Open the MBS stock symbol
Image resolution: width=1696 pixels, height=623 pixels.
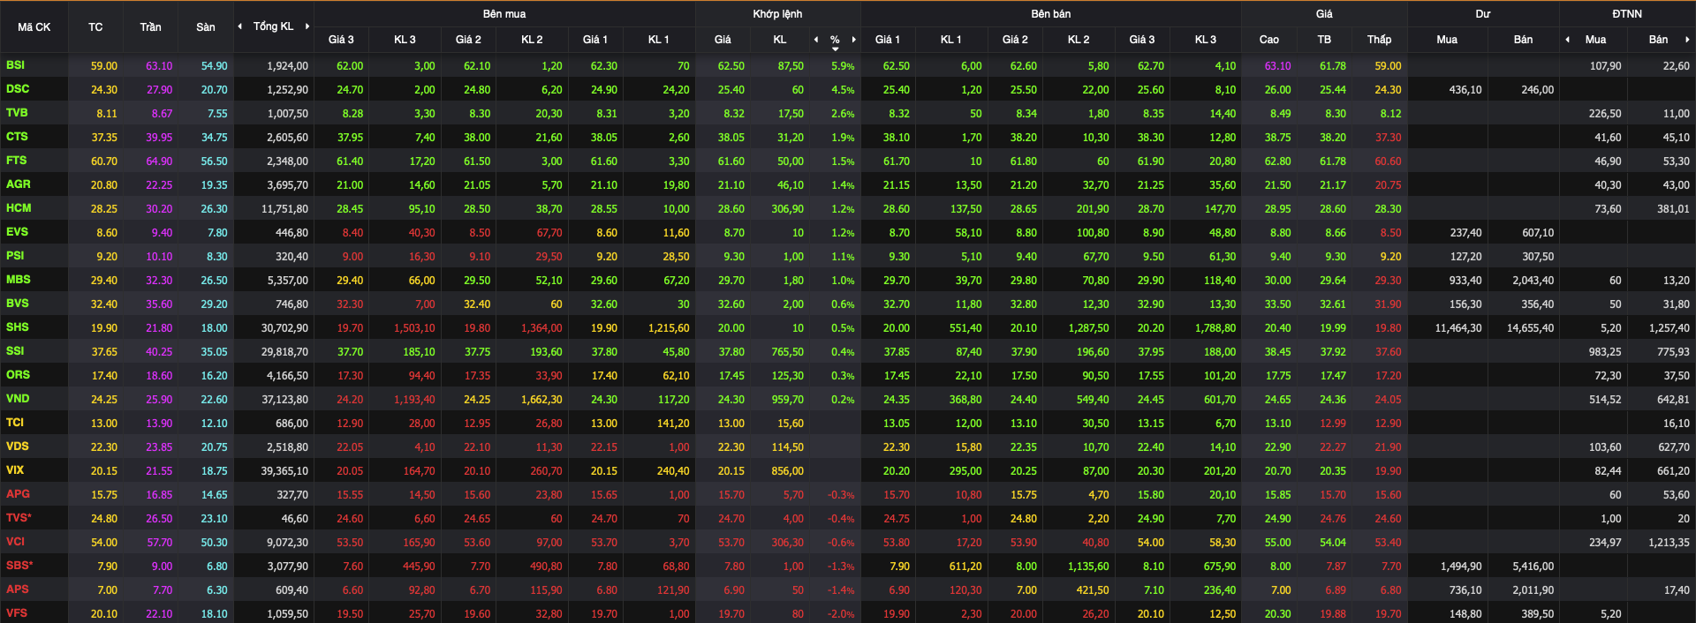(19, 280)
